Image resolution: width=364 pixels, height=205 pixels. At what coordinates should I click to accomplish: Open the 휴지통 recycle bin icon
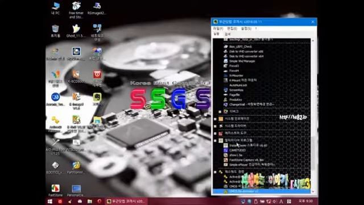tap(55, 31)
